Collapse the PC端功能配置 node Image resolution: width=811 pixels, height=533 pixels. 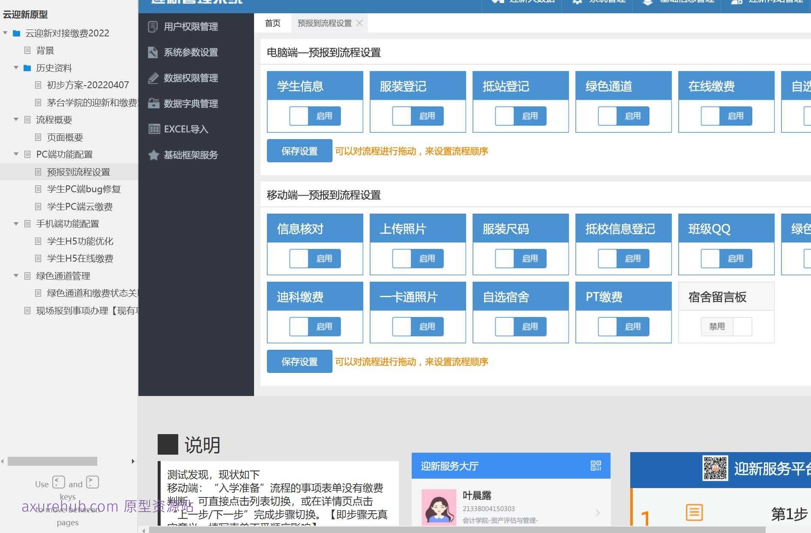[16, 154]
